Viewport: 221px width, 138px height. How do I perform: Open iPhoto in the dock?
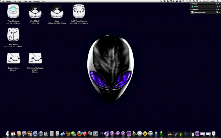(30, 134)
